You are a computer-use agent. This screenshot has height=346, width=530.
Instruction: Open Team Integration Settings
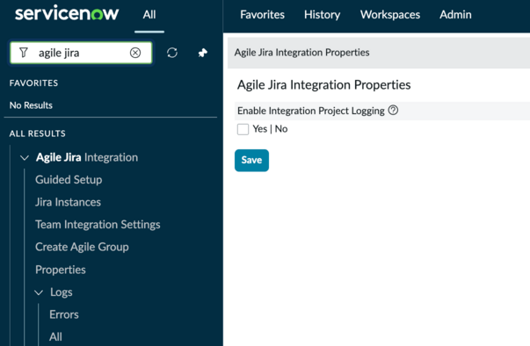tap(98, 225)
